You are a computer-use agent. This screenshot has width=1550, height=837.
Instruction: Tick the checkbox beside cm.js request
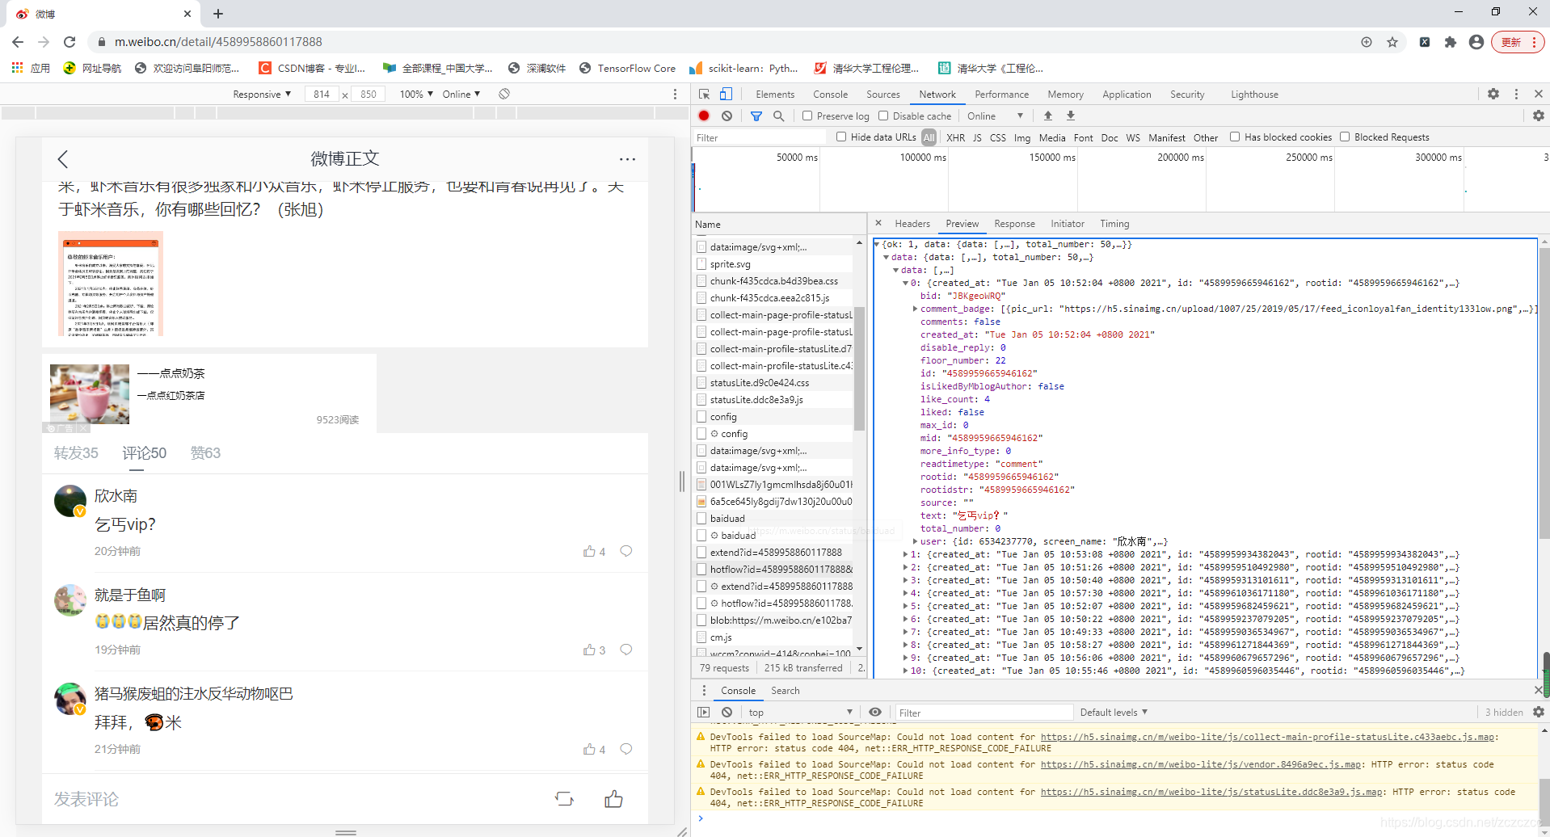[x=701, y=637]
